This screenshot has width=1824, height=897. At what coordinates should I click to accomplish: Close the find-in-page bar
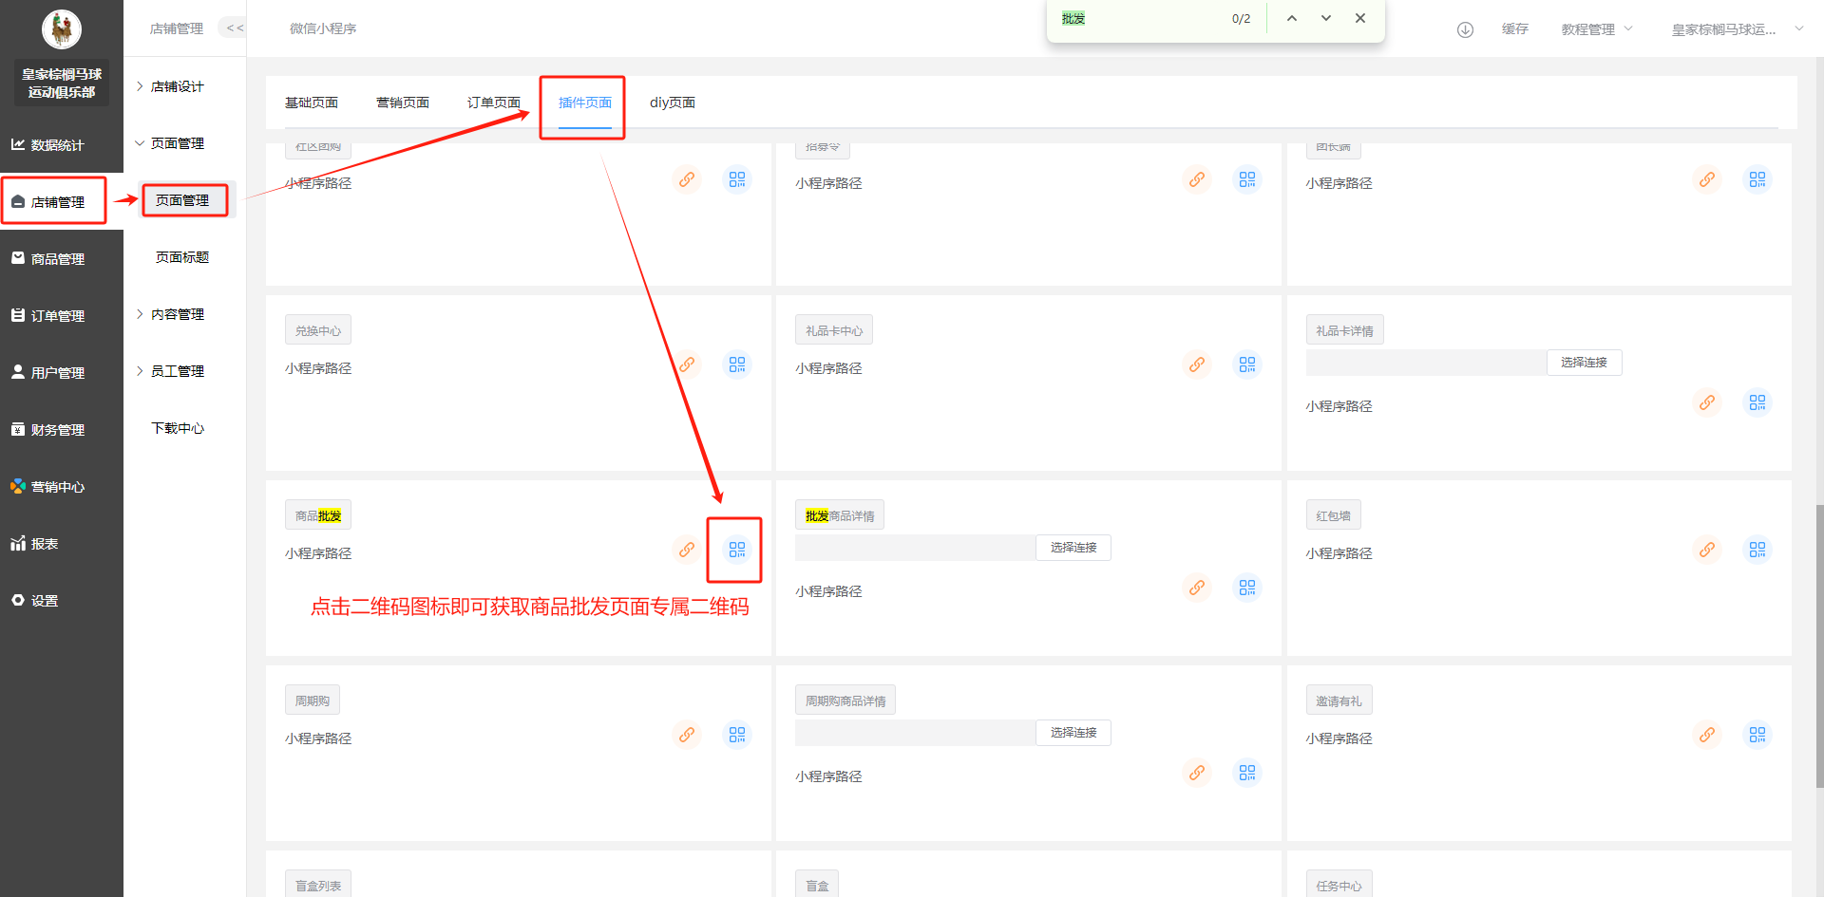click(1359, 18)
